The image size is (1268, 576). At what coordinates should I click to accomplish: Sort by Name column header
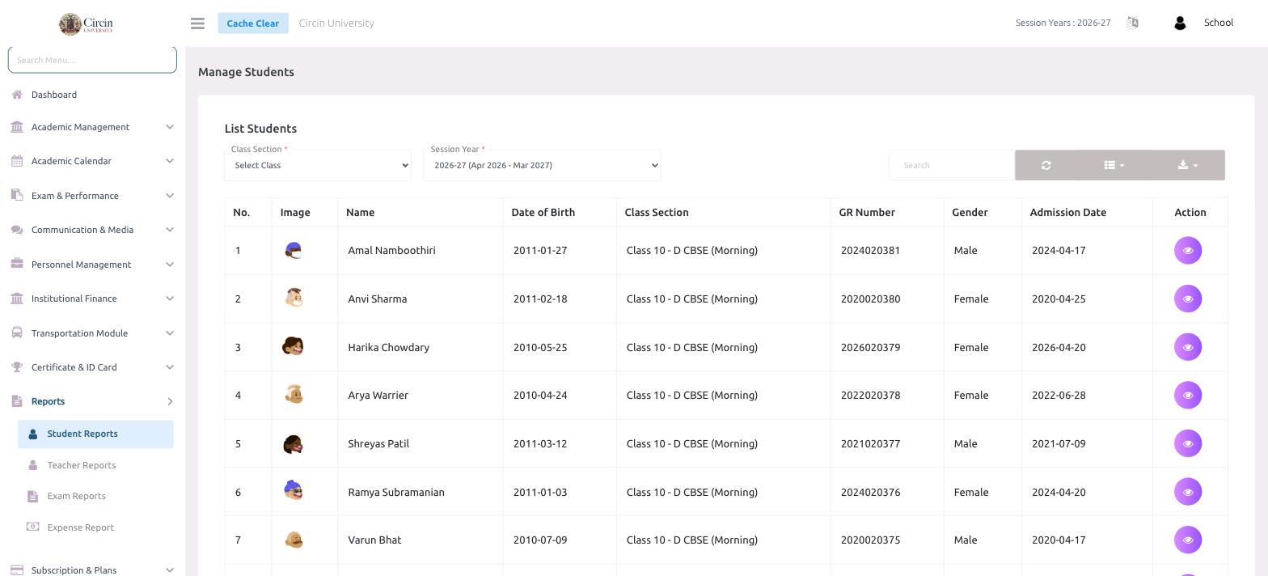pyautogui.click(x=420, y=212)
